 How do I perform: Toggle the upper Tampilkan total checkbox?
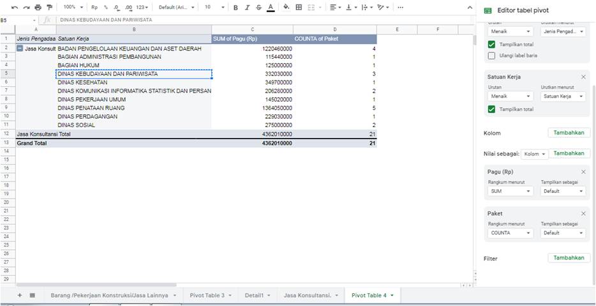point(491,45)
